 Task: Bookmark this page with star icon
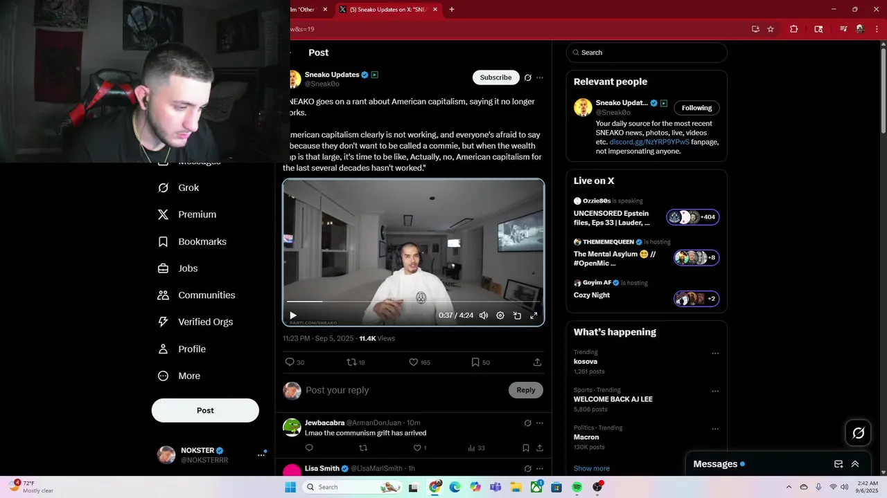771,29
